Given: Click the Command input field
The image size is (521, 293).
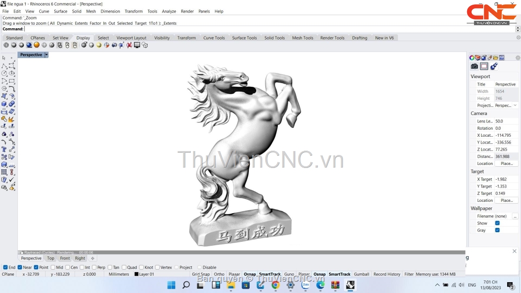Looking at the screenshot, I should point(269,29).
